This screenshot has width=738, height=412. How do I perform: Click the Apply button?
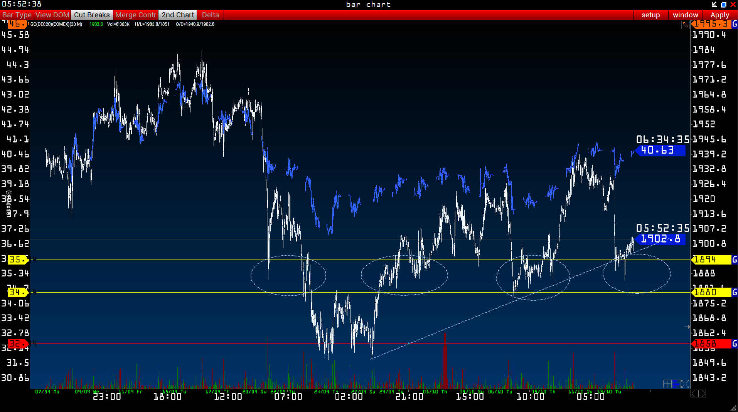[719, 15]
